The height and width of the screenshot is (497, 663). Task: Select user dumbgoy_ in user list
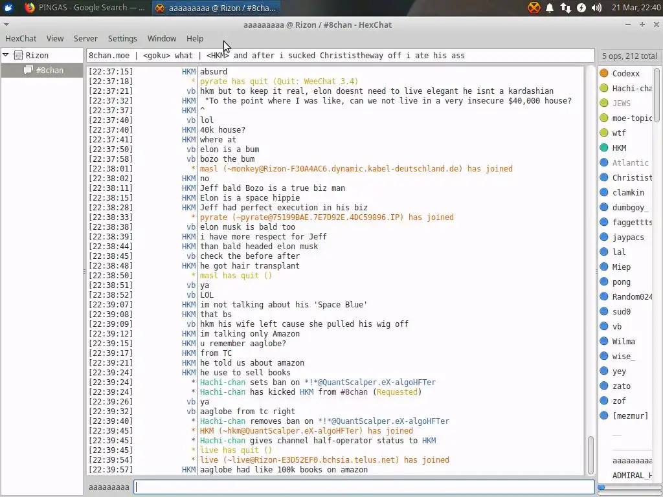point(626,207)
